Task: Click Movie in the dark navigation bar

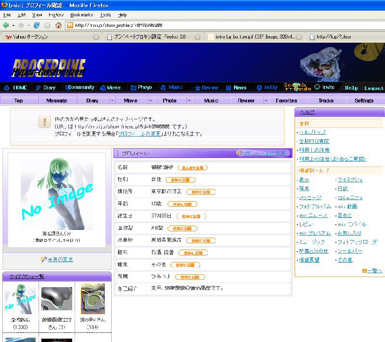Action: tap(111, 88)
